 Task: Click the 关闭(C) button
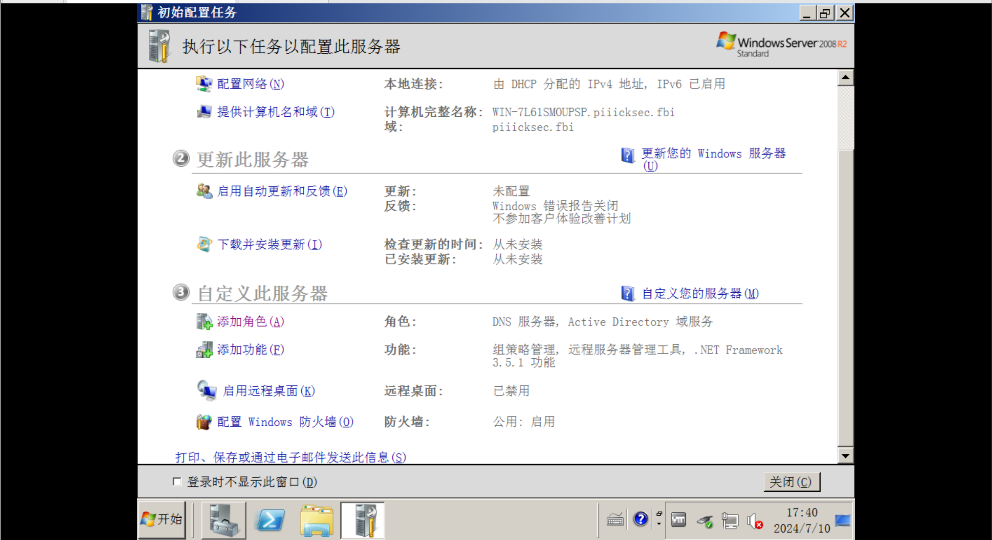point(791,482)
